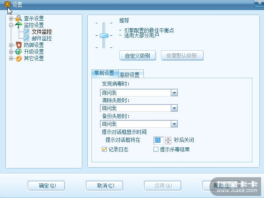This screenshot has height=198, width=264.
Task: Click the 确定(O) button
Action: click(x=46, y=186)
